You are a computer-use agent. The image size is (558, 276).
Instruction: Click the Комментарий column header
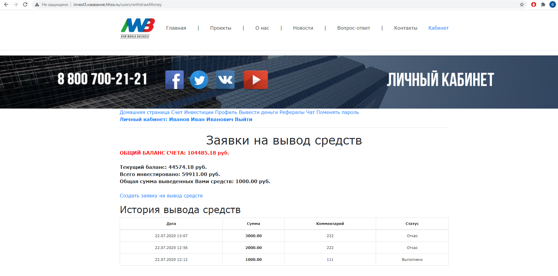pos(330,224)
